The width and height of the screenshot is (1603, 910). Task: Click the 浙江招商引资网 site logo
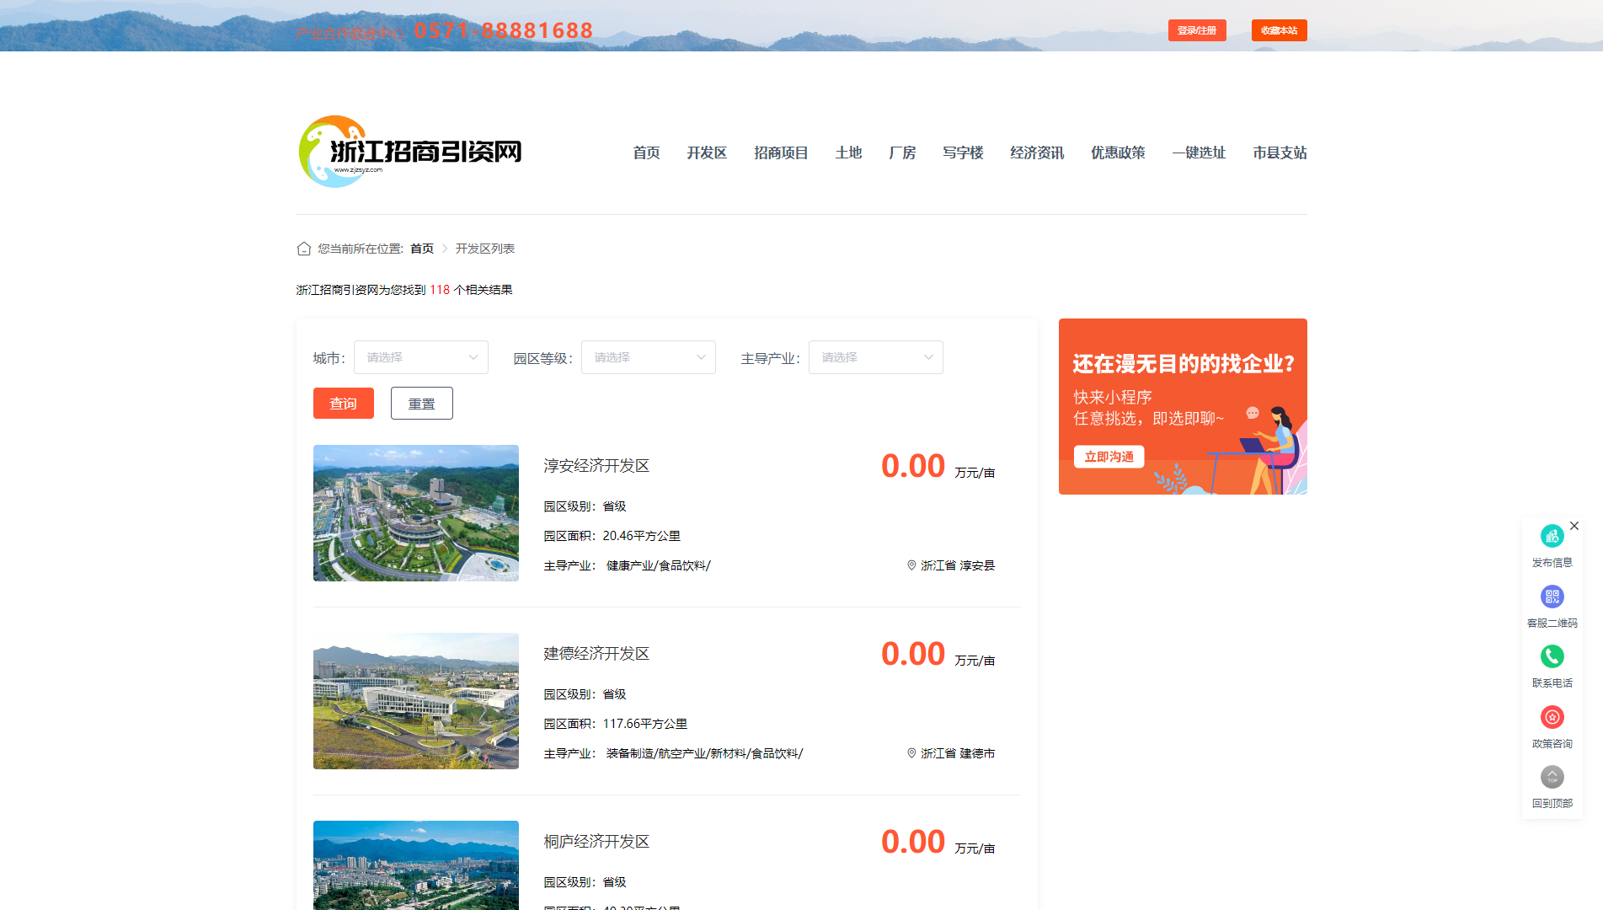point(410,152)
